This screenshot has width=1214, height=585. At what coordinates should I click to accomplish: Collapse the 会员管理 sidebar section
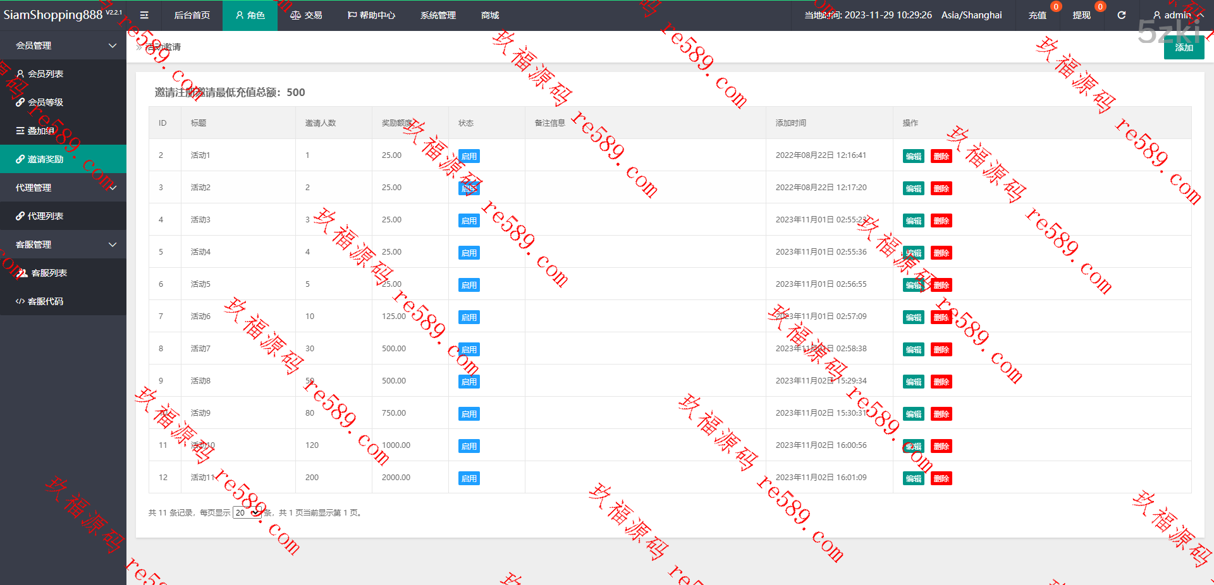63,45
